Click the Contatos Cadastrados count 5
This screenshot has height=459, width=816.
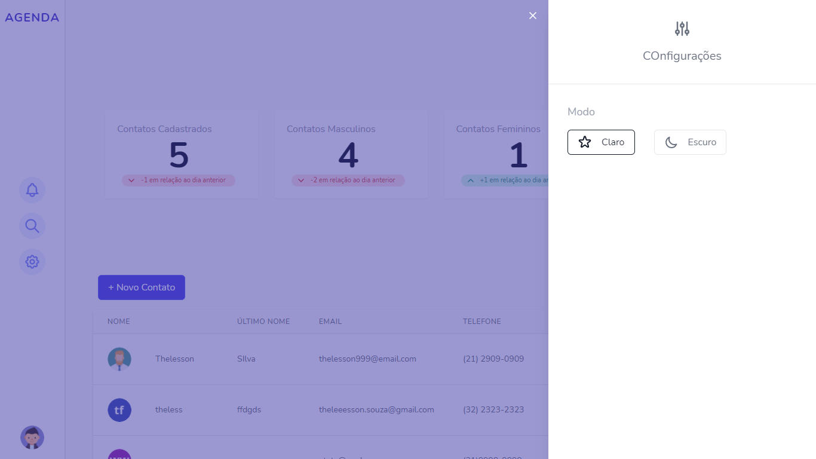pos(179,155)
